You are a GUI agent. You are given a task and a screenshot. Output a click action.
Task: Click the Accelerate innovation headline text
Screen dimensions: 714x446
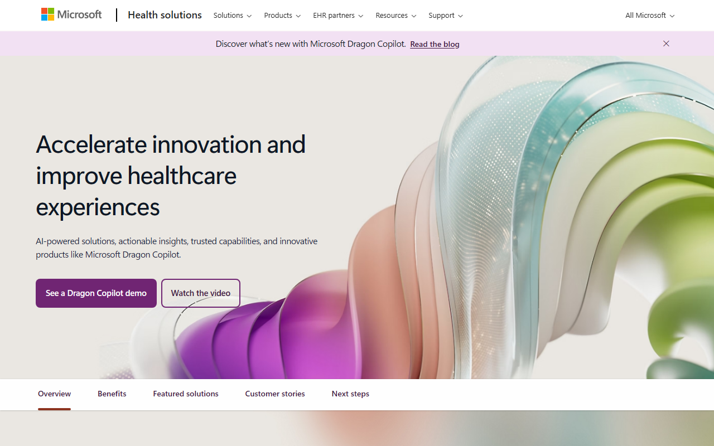point(171,176)
